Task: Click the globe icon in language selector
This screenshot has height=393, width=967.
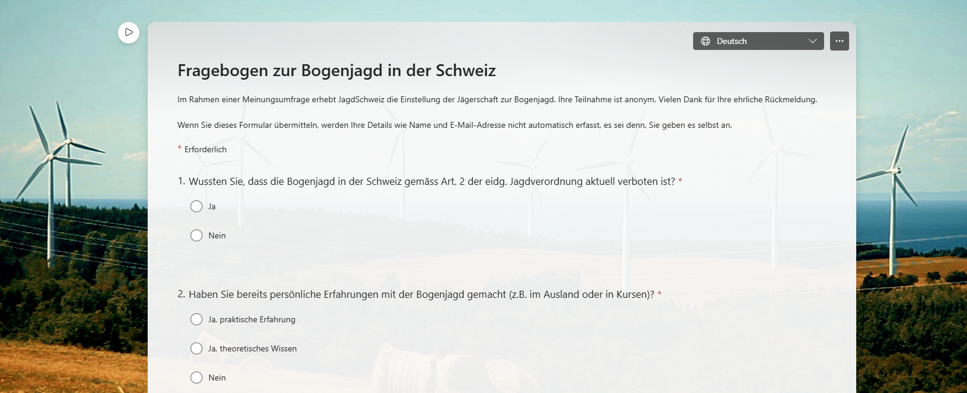Action: (x=706, y=41)
